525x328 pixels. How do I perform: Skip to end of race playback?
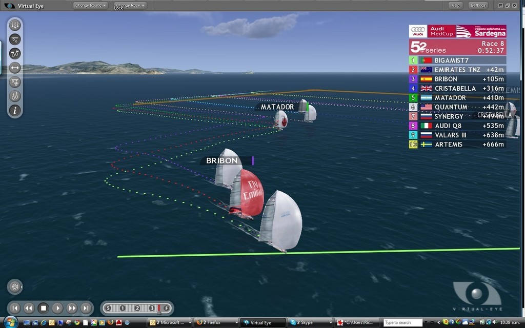86,308
